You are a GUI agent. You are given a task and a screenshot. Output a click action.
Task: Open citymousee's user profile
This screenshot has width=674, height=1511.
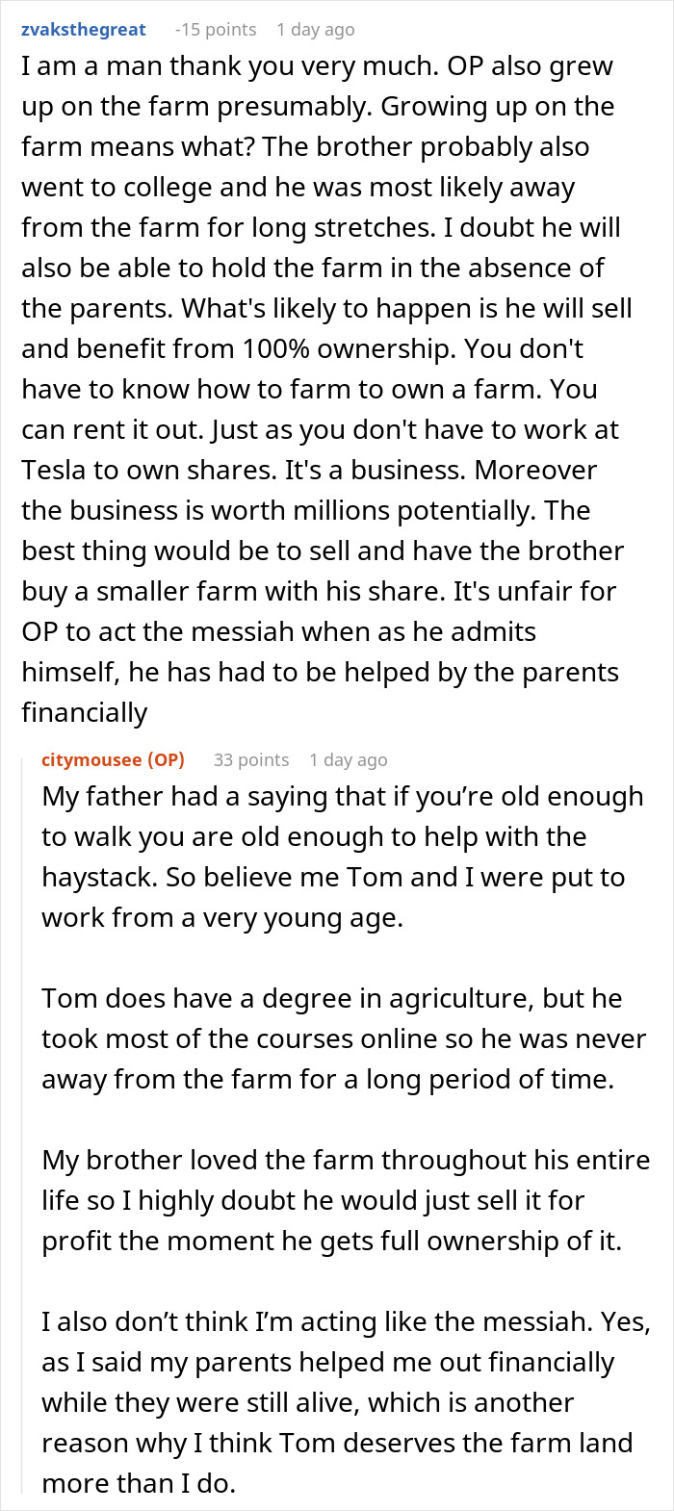coord(92,759)
